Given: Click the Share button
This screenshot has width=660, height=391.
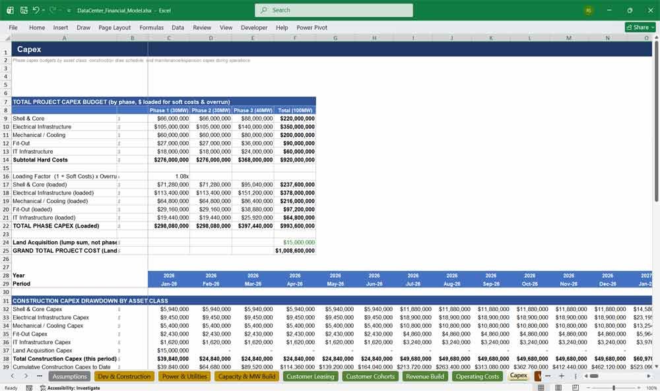Looking at the screenshot, I should pyautogui.click(x=640, y=27).
